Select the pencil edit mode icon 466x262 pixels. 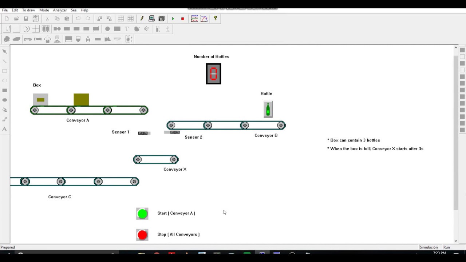(142, 19)
